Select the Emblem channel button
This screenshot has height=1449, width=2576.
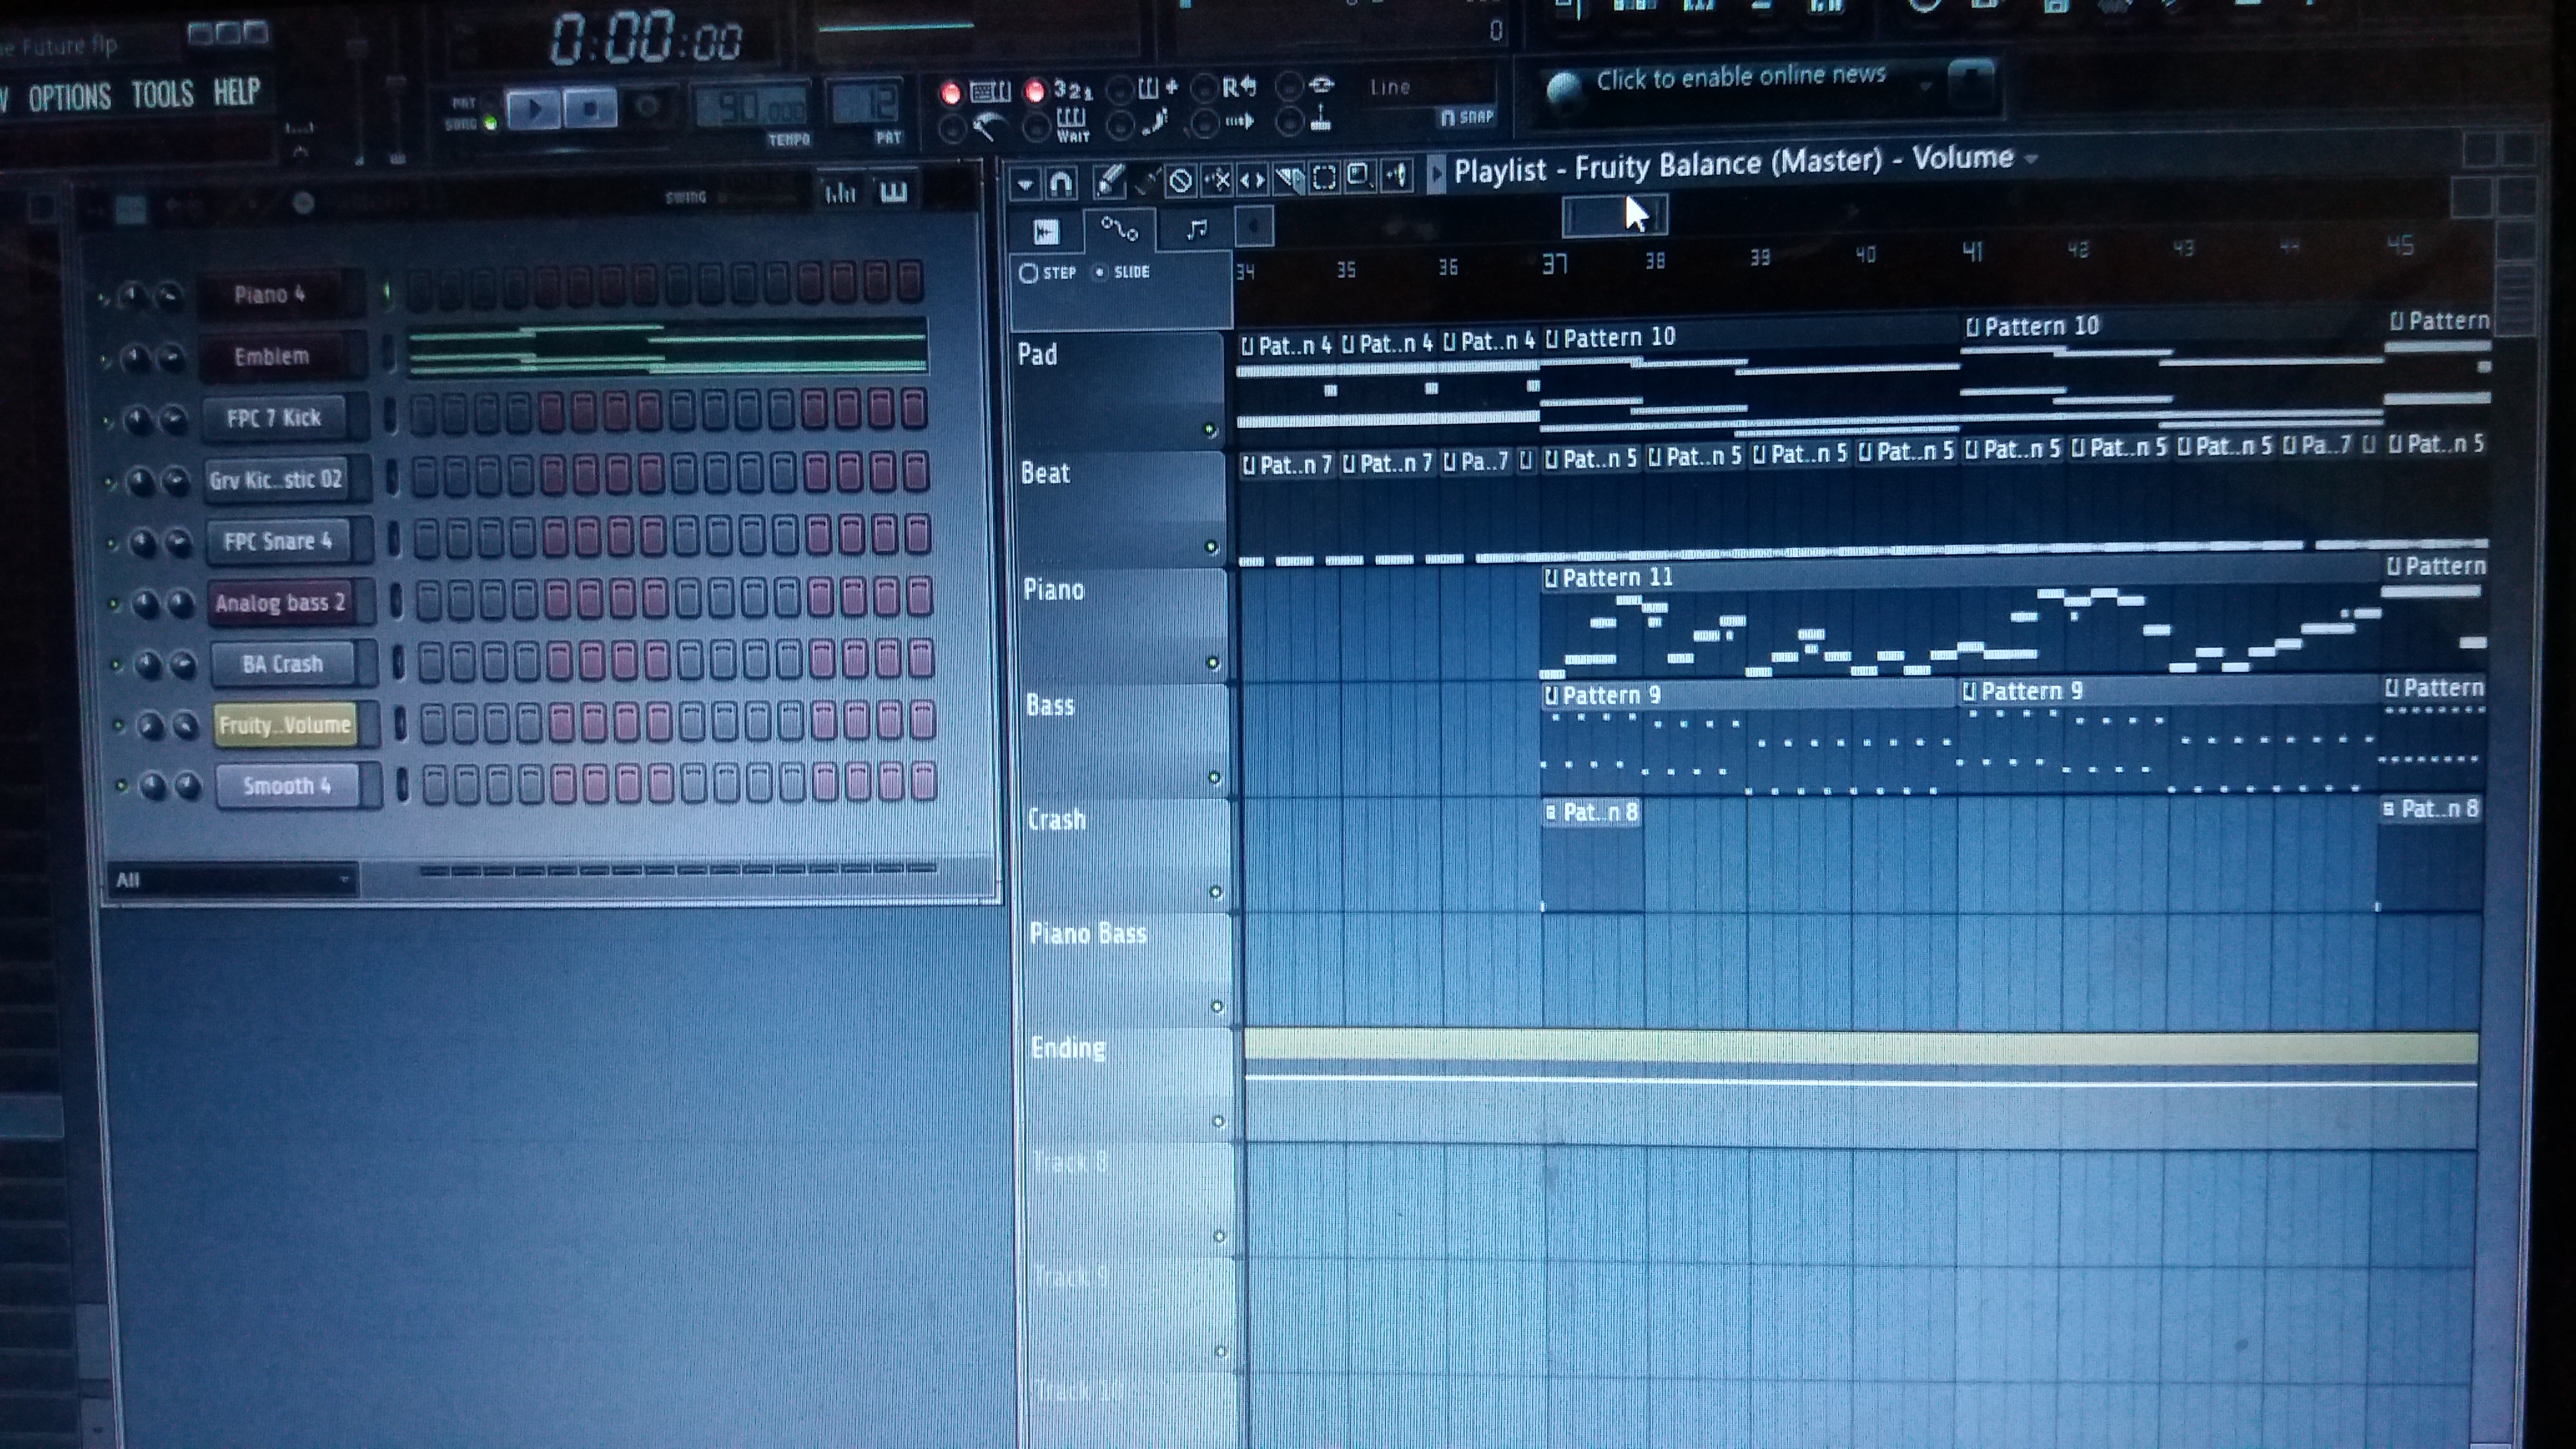(x=272, y=356)
